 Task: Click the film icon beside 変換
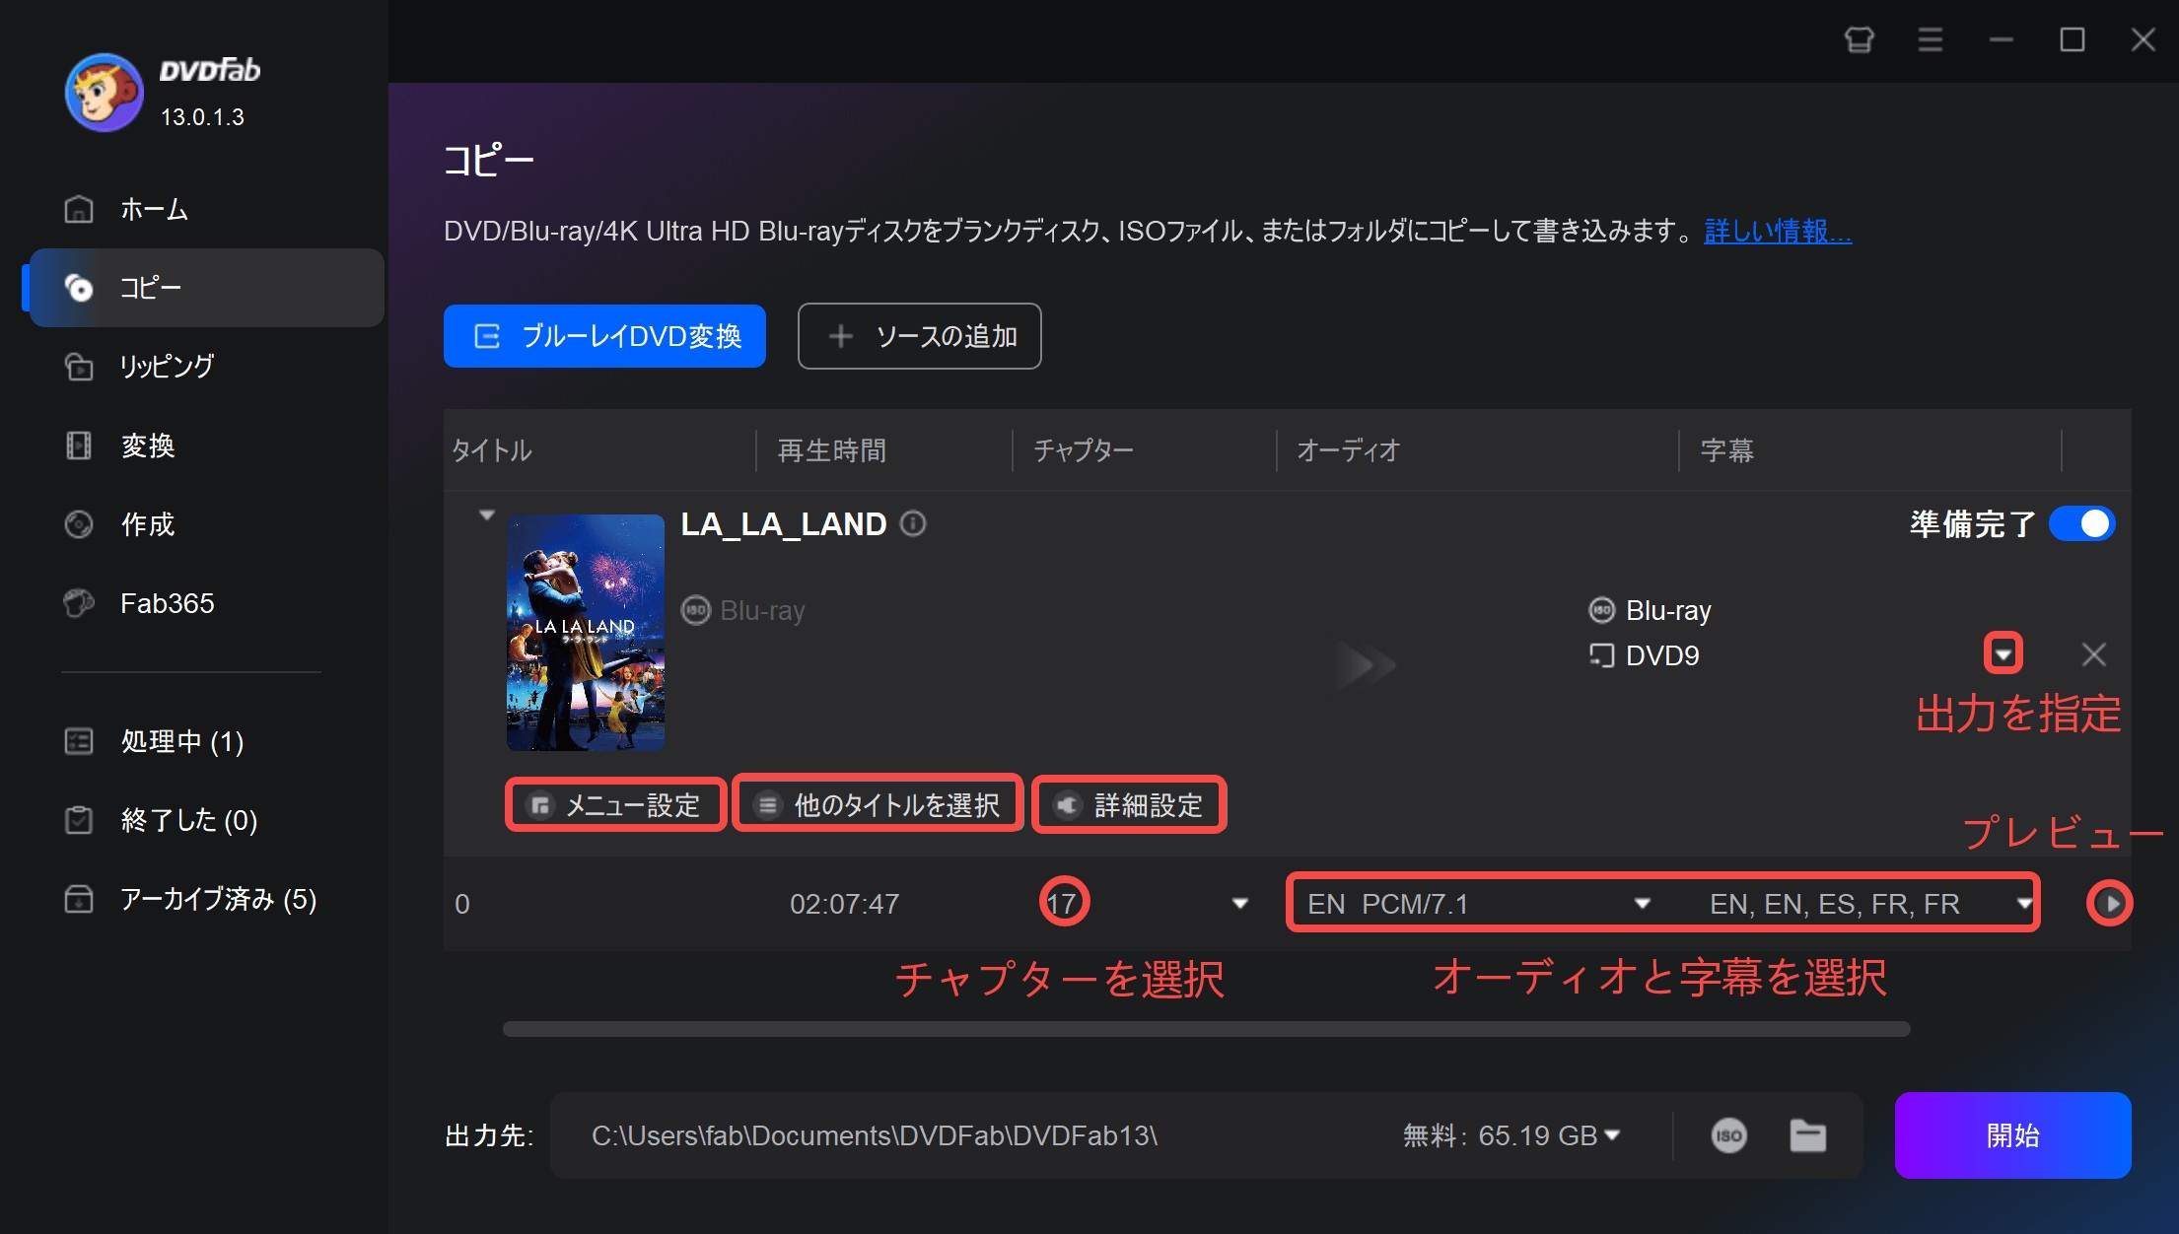click(x=79, y=446)
